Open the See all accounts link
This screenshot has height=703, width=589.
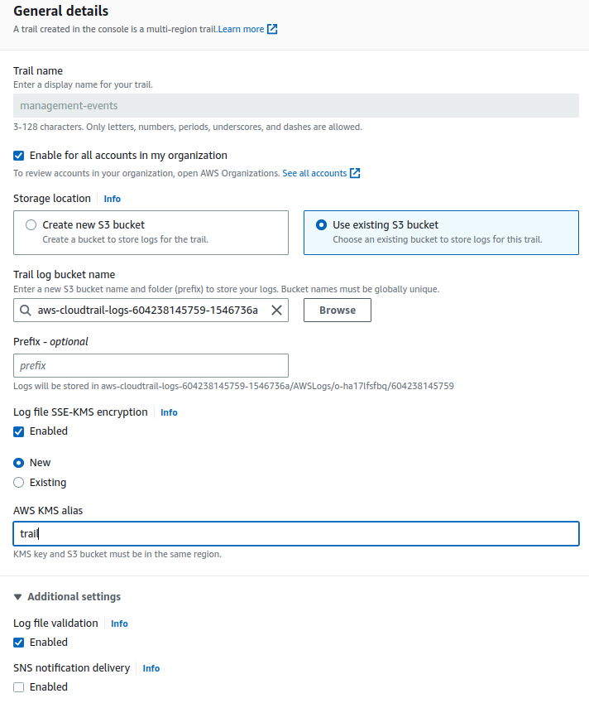click(314, 173)
